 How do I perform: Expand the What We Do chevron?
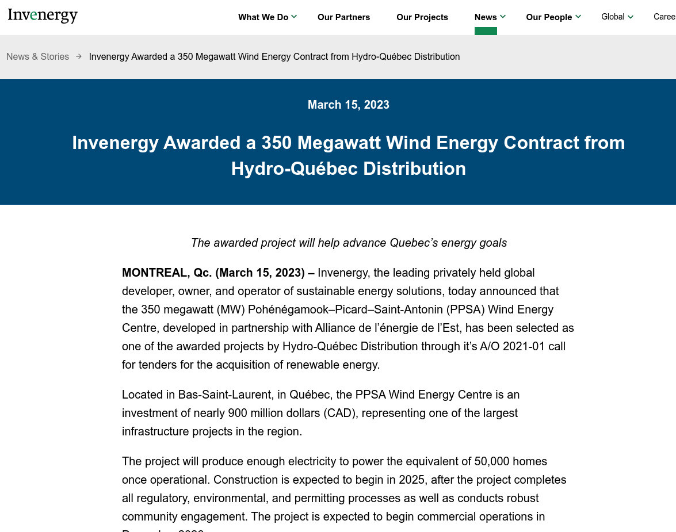pos(294,17)
